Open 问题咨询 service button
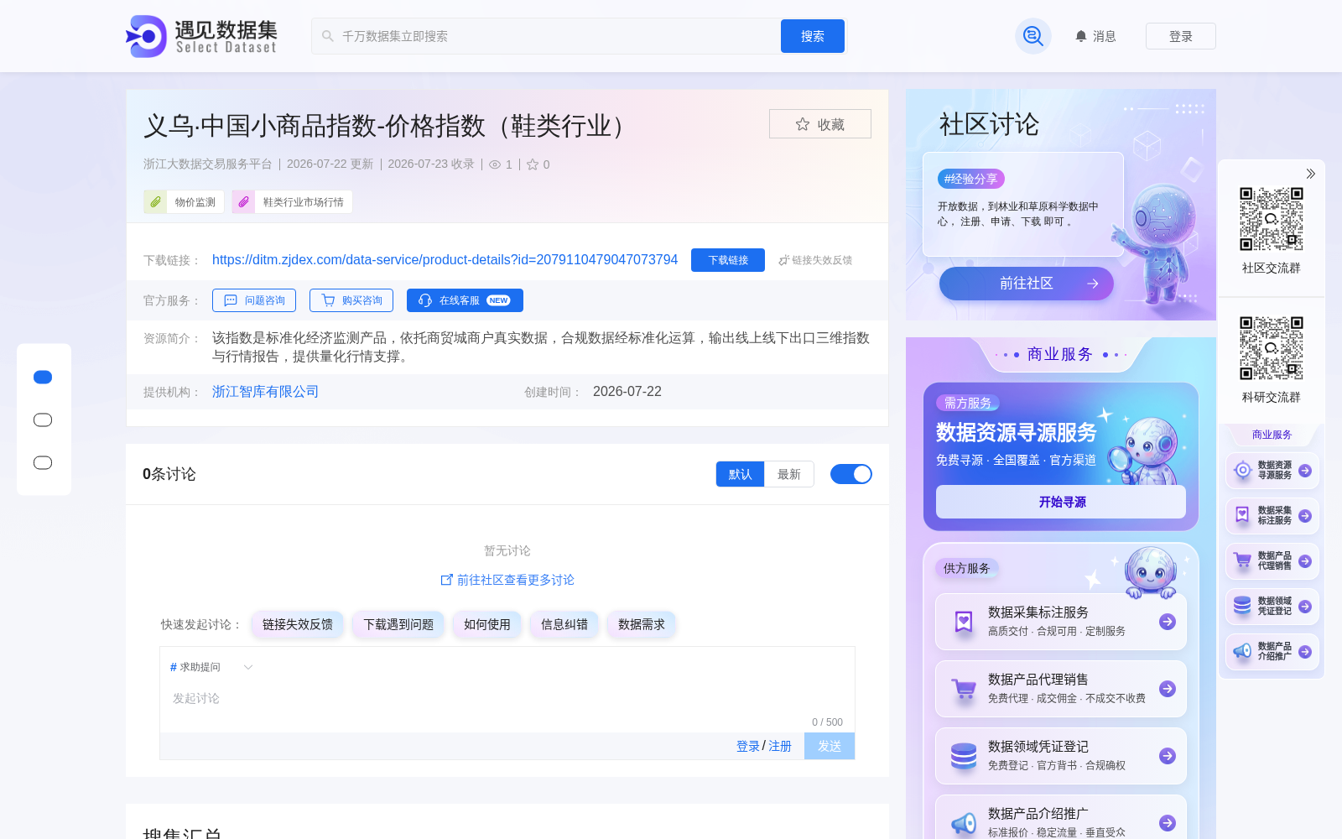The image size is (1342, 839). point(254,300)
